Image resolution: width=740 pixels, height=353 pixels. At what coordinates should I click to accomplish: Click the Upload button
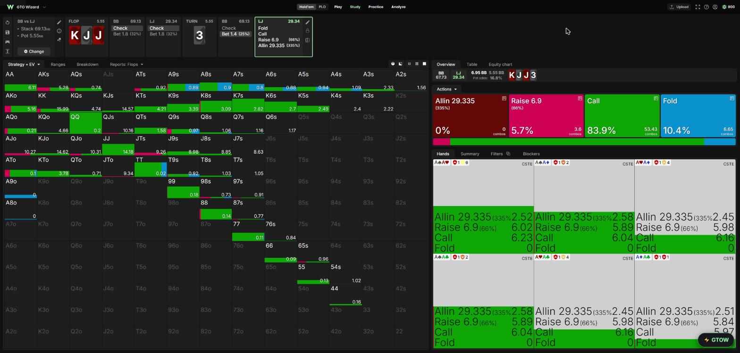pos(679,7)
